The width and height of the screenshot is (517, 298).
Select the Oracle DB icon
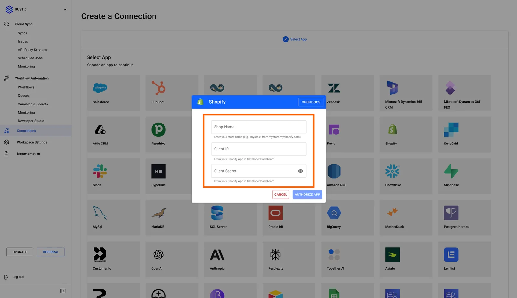click(275, 213)
